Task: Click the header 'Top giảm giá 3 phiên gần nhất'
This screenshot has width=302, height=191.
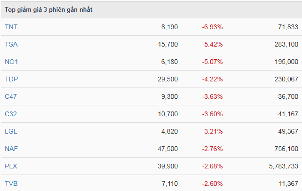Action: pyautogui.click(x=48, y=10)
